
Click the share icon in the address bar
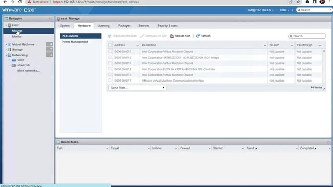[290, 2]
